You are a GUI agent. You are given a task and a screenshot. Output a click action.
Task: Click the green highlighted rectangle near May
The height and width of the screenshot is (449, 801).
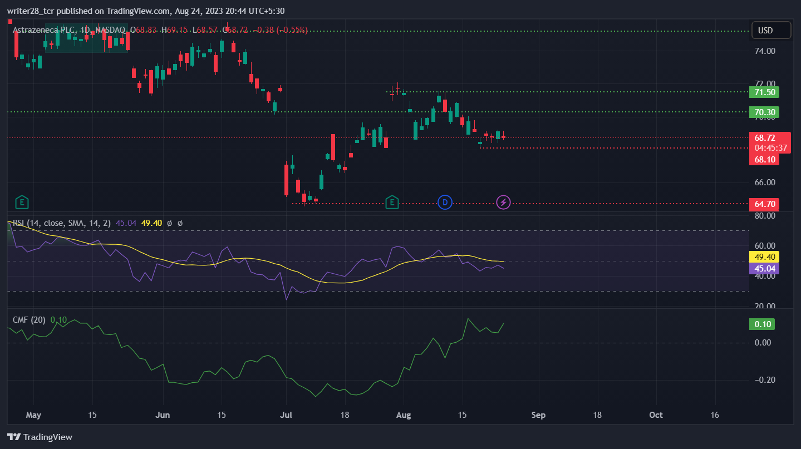click(87, 38)
